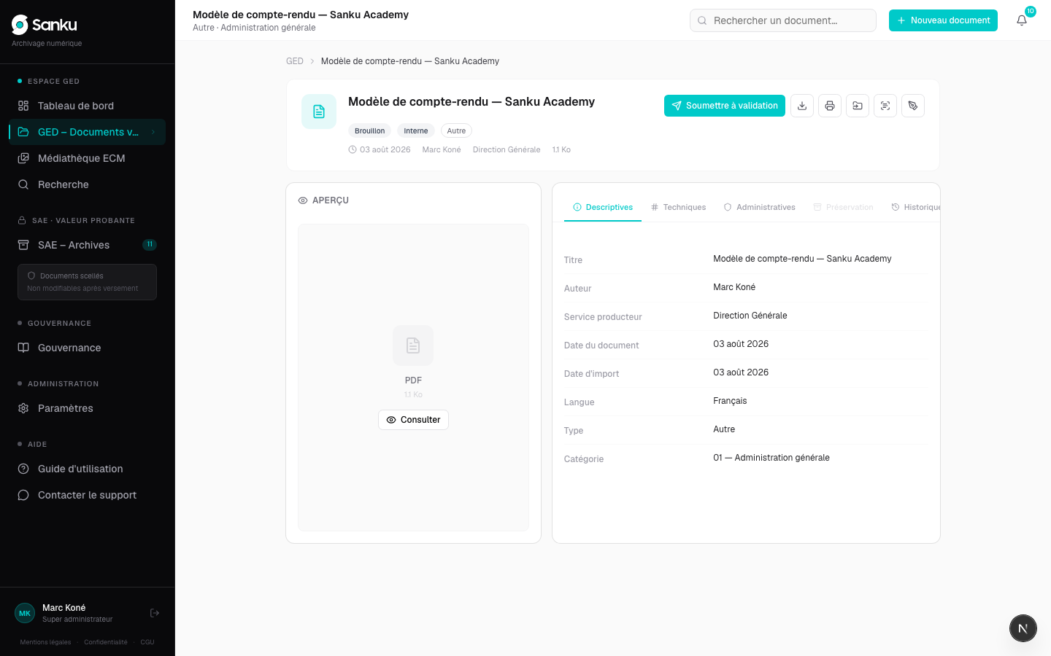Open CGU footer link

(x=147, y=642)
